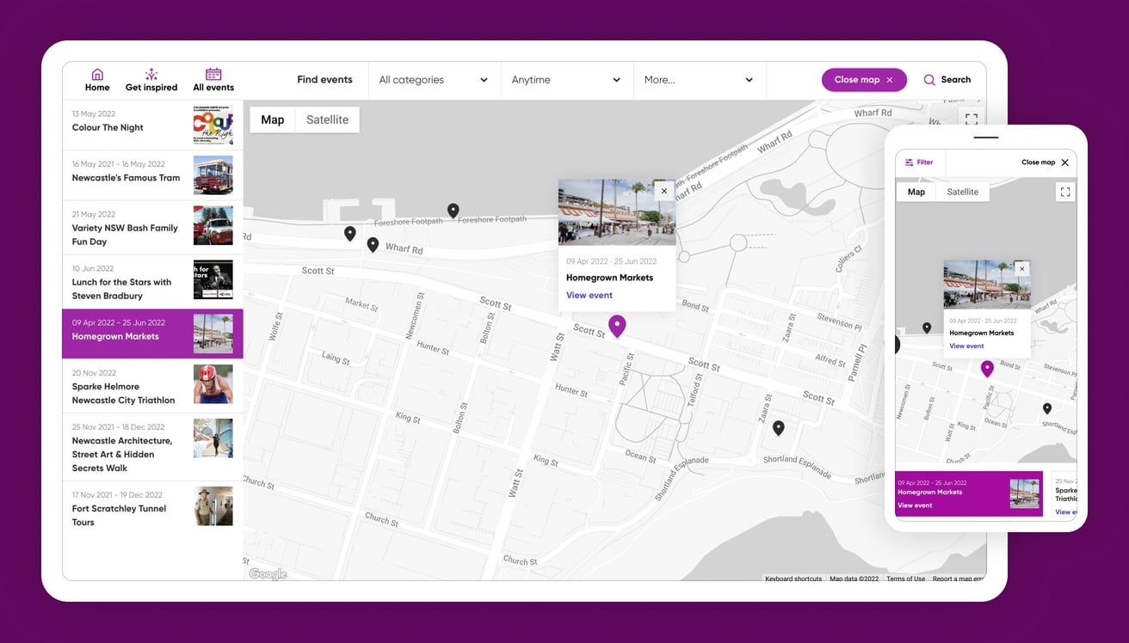Select the Find events menu item
Screen dimensions: 1129x643
[324, 79]
